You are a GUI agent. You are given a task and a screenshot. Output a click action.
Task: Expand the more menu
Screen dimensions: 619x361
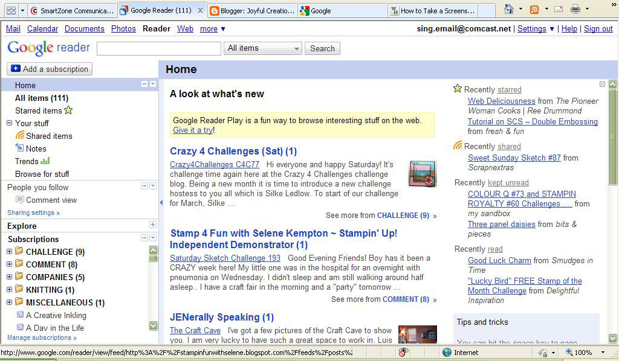[212, 28]
